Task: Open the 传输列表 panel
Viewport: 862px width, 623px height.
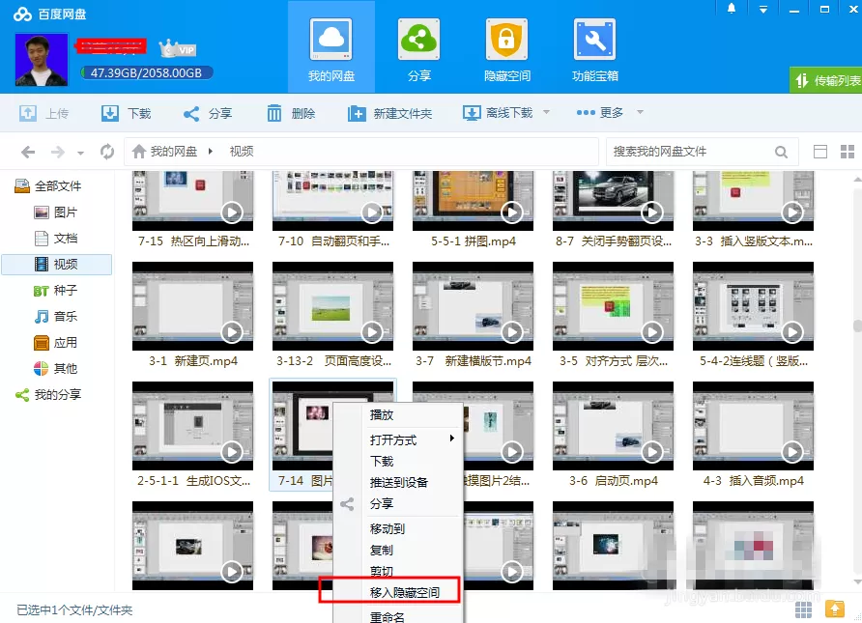Action: coord(826,80)
